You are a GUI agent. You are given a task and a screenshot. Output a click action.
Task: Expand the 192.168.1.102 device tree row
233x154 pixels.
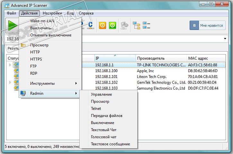[x=10, y=82]
